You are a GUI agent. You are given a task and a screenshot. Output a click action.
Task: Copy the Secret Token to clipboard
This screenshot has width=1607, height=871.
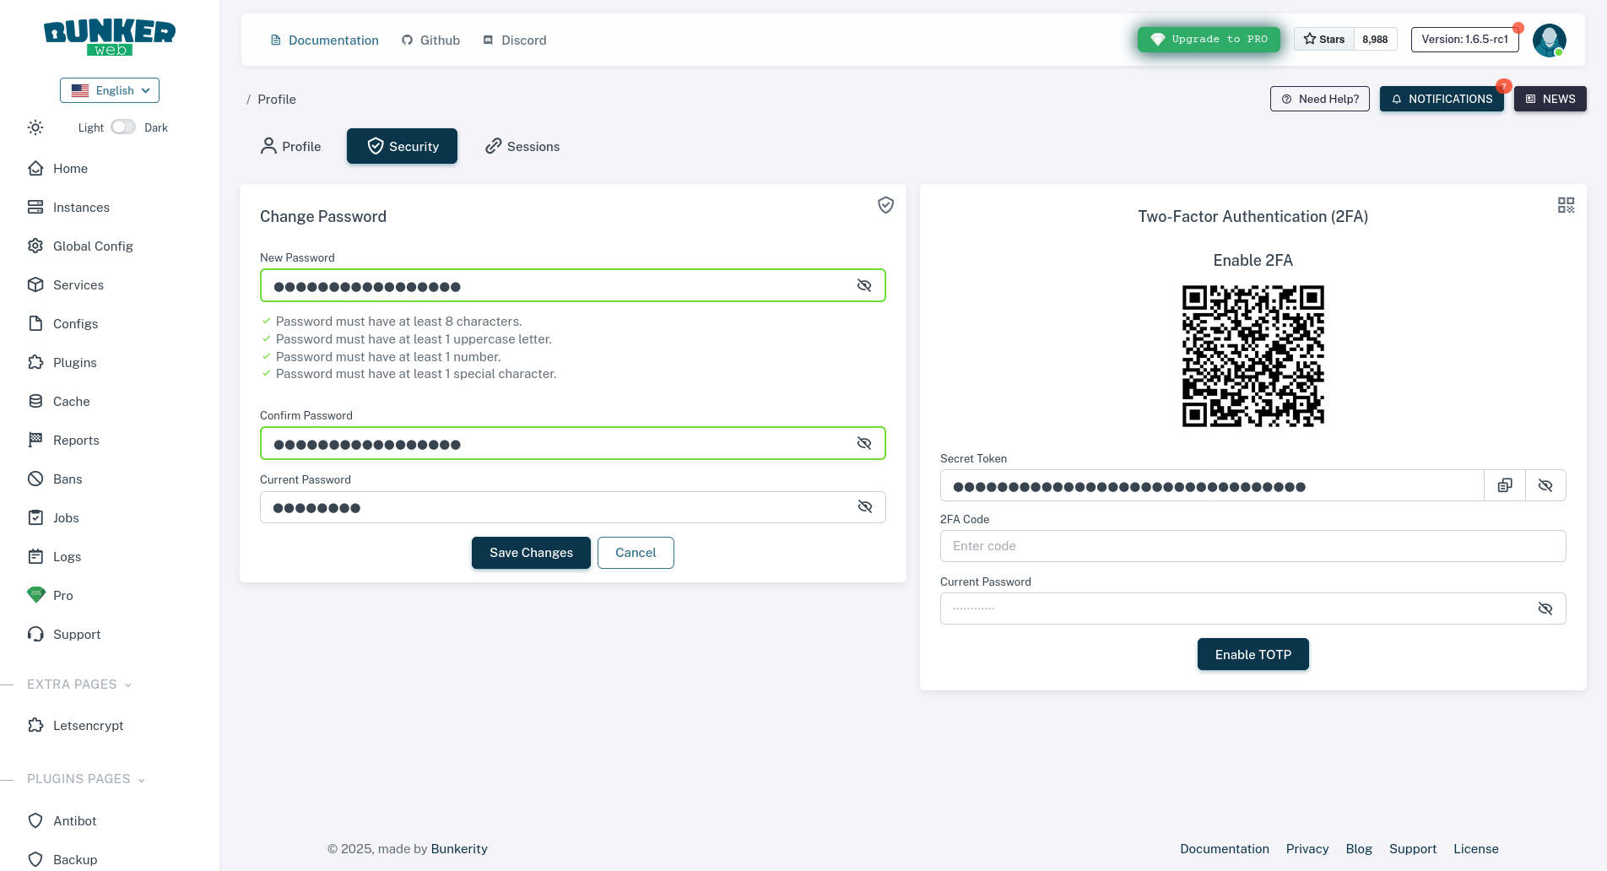coord(1504,485)
